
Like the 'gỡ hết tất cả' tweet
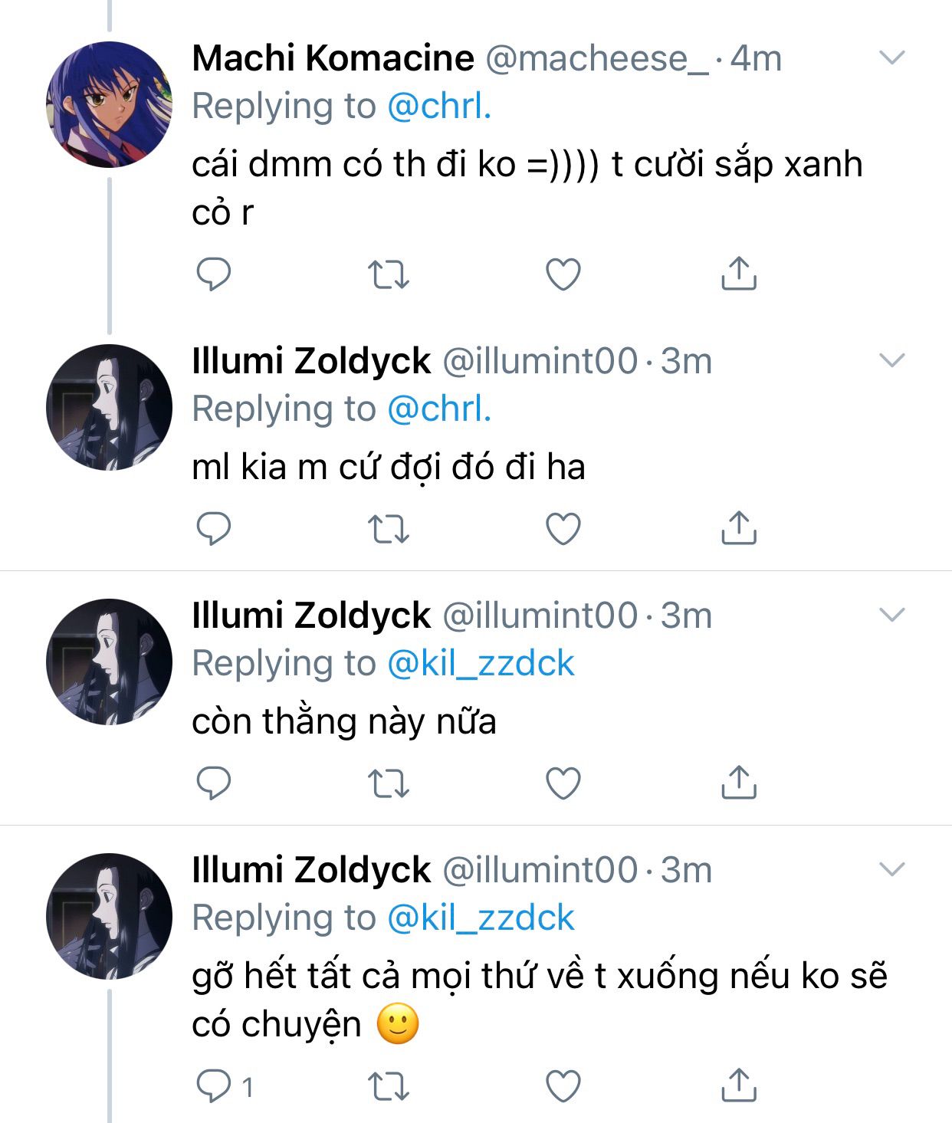tap(563, 1086)
